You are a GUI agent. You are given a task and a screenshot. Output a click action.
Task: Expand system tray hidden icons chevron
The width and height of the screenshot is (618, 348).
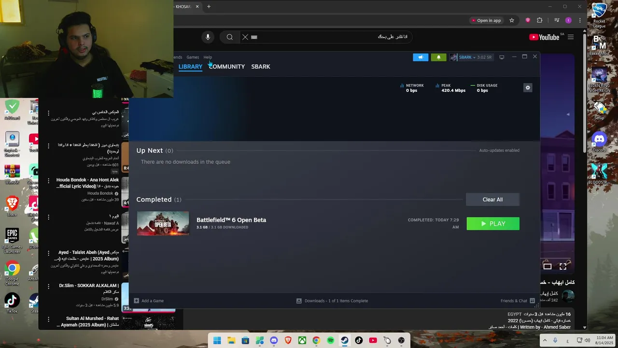(x=545, y=340)
